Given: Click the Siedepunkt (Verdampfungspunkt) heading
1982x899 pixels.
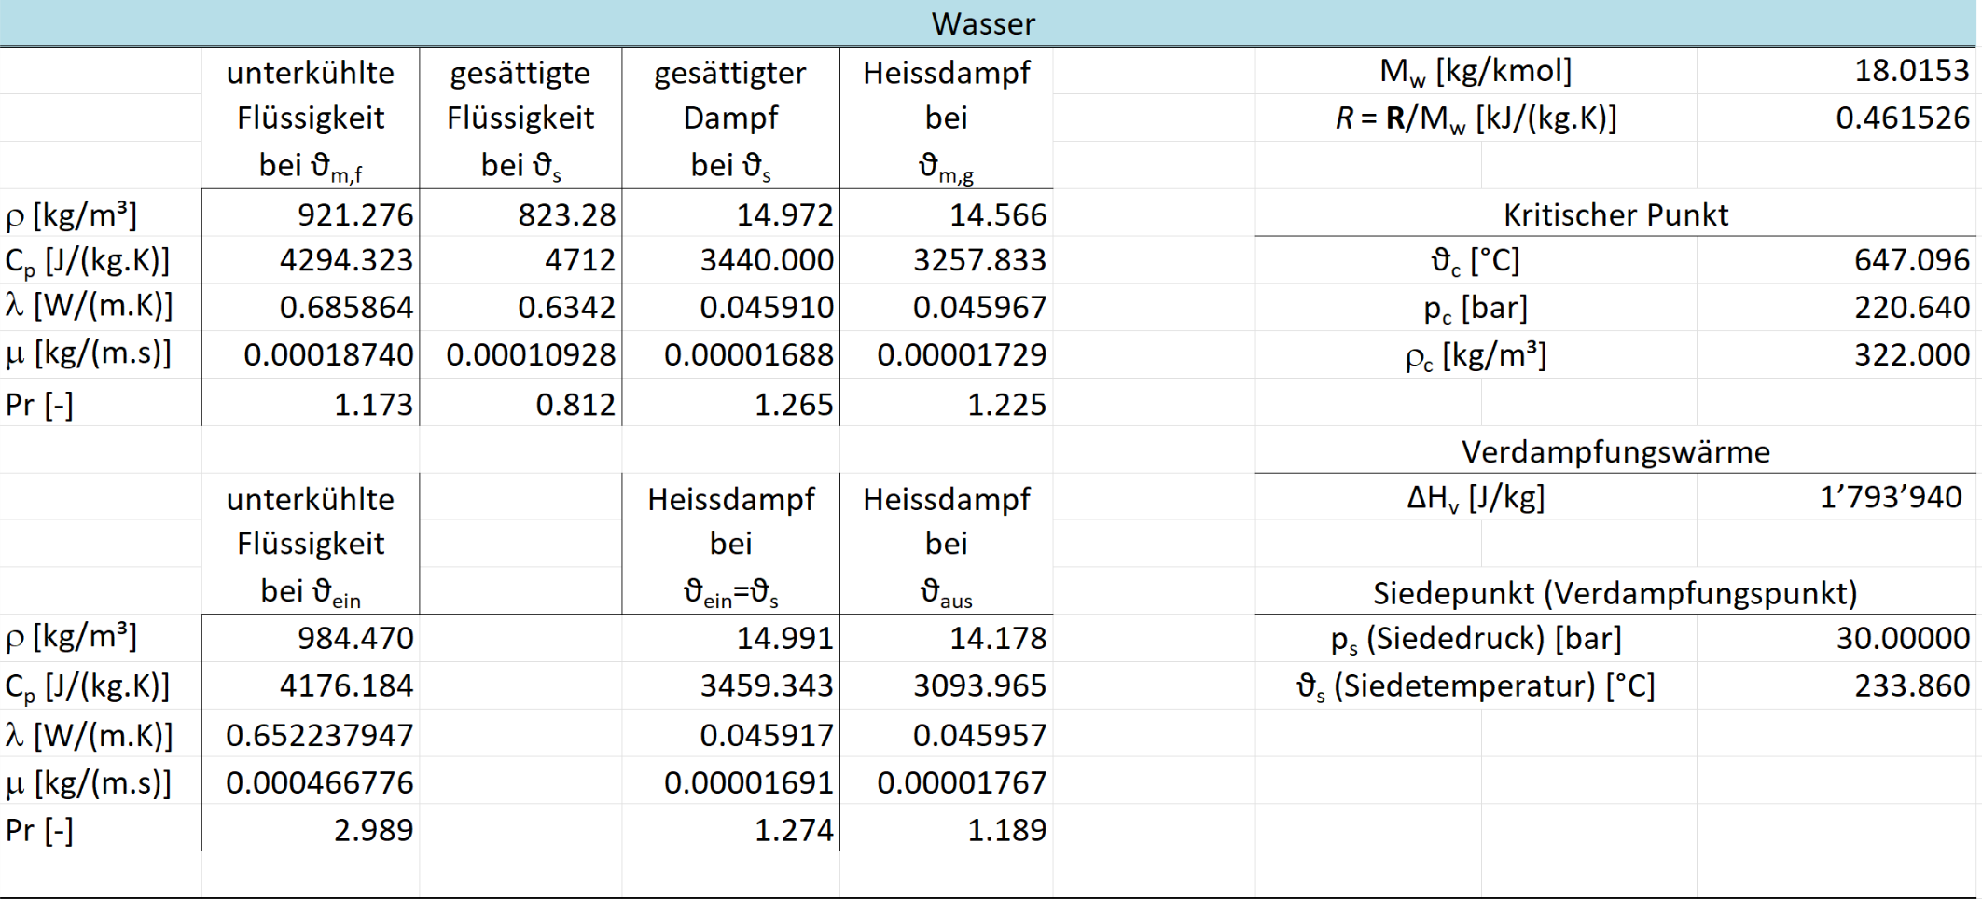Looking at the screenshot, I should pyautogui.click(x=1615, y=593).
